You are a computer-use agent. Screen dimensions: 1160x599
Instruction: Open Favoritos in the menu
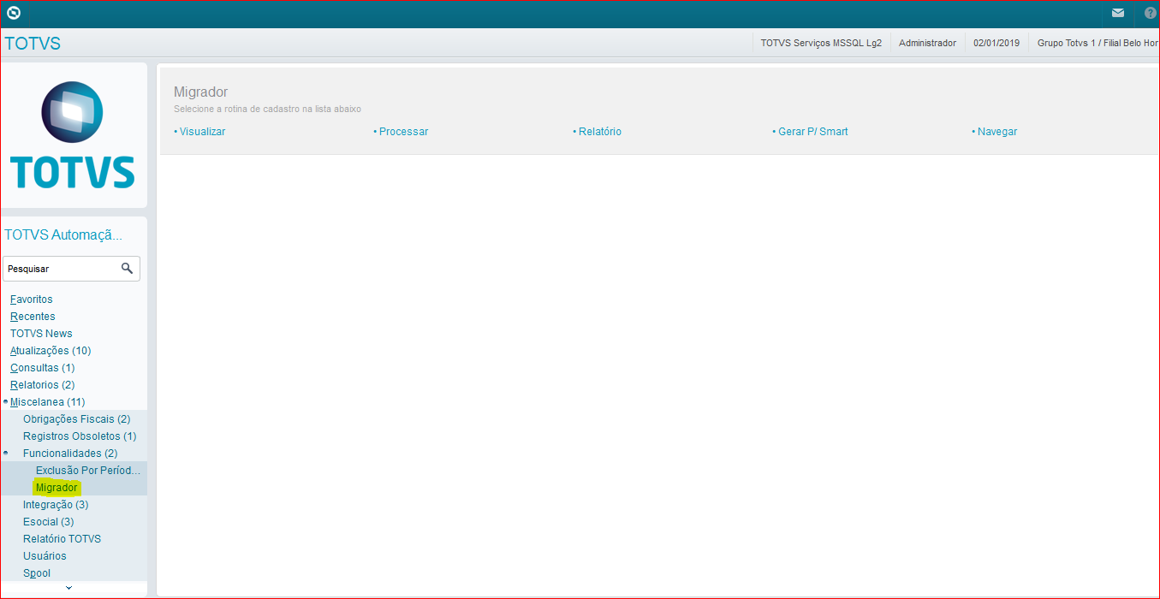point(32,299)
